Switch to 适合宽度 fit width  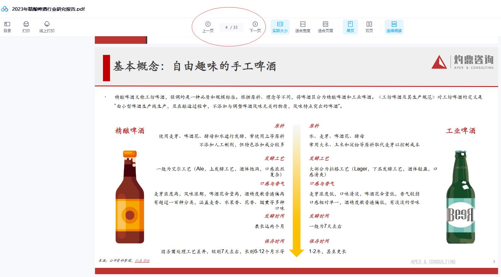[x=302, y=27]
